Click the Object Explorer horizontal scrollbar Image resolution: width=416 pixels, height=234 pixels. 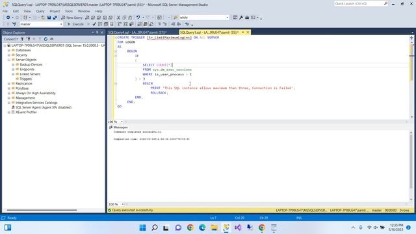coord(42,210)
